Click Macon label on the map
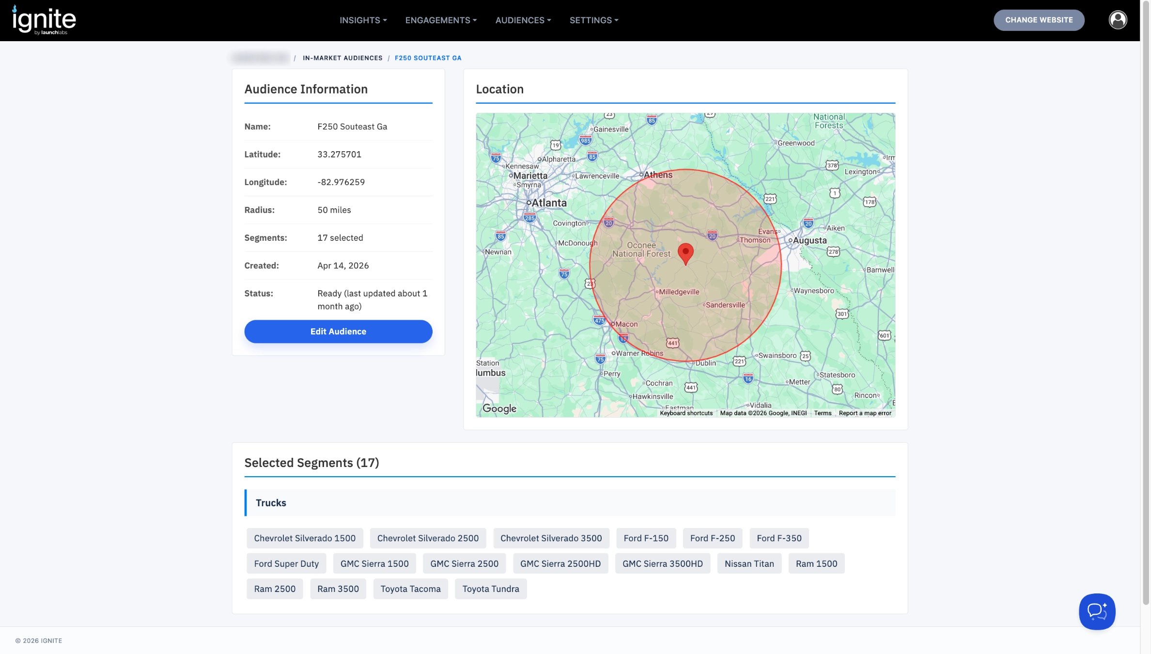Image resolution: width=1151 pixels, height=654 pixels. (626, 325)
